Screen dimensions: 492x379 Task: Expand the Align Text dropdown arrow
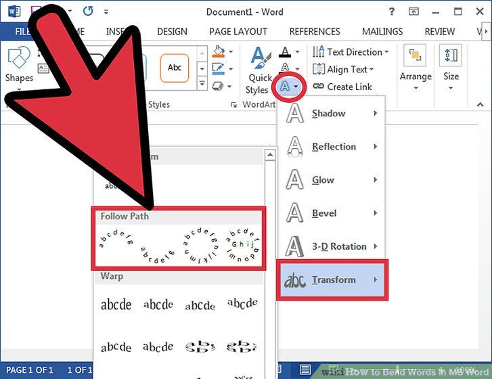coord(372,69)
